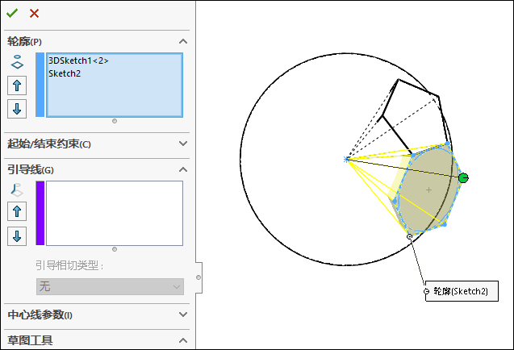The height and width of the screenshot is (350, 514).
Task: Click the resize handle under profiles list
Action: coord(115,121)
